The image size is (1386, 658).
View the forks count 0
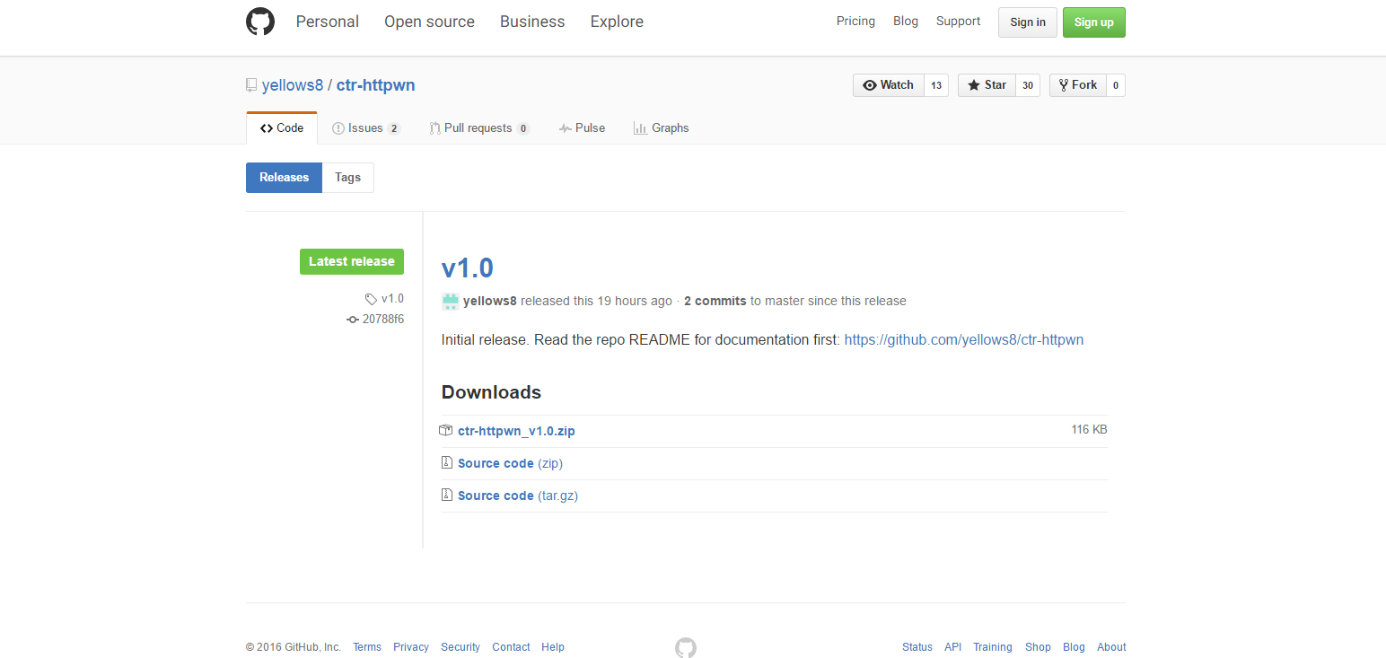pyautogui.click(x=1116, y=85)
